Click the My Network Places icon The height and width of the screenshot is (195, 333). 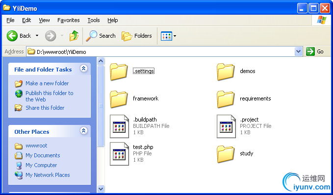(x=19, y=175)
